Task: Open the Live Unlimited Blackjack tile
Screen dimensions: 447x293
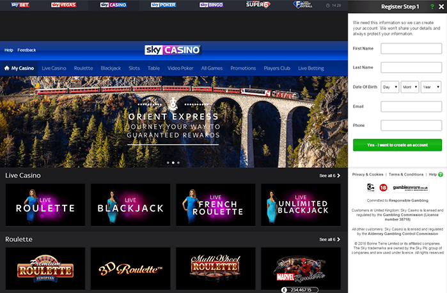Action: pos(301,205)
